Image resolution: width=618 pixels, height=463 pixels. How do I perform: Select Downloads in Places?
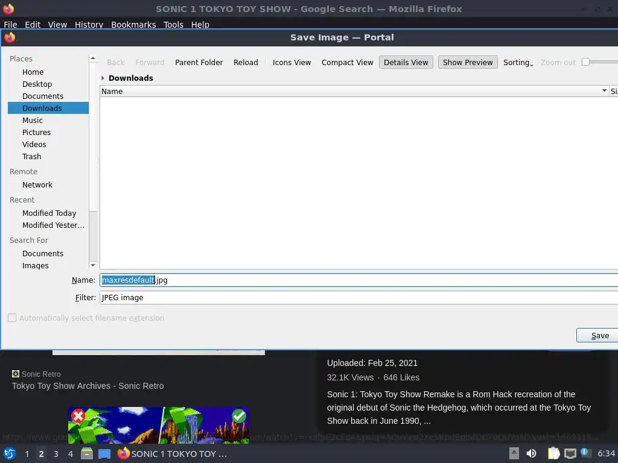[48, 109]
